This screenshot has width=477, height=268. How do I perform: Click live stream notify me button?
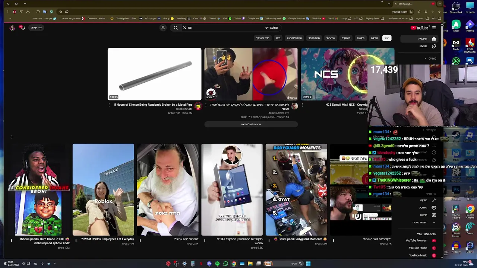pyautogui.click(x=251, y=124)
